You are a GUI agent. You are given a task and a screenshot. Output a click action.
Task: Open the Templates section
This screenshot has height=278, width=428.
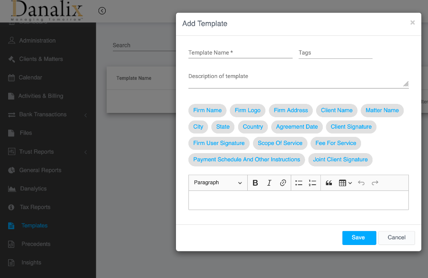coord(34,225)
